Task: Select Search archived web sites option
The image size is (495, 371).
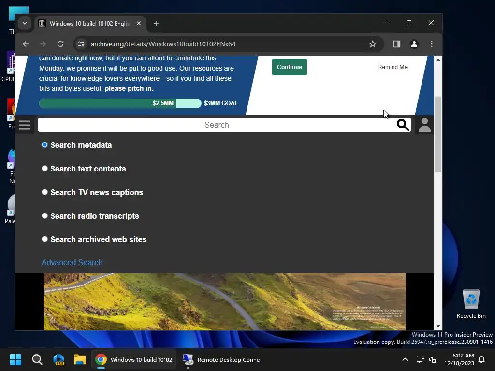Action: tap(45, 239)
